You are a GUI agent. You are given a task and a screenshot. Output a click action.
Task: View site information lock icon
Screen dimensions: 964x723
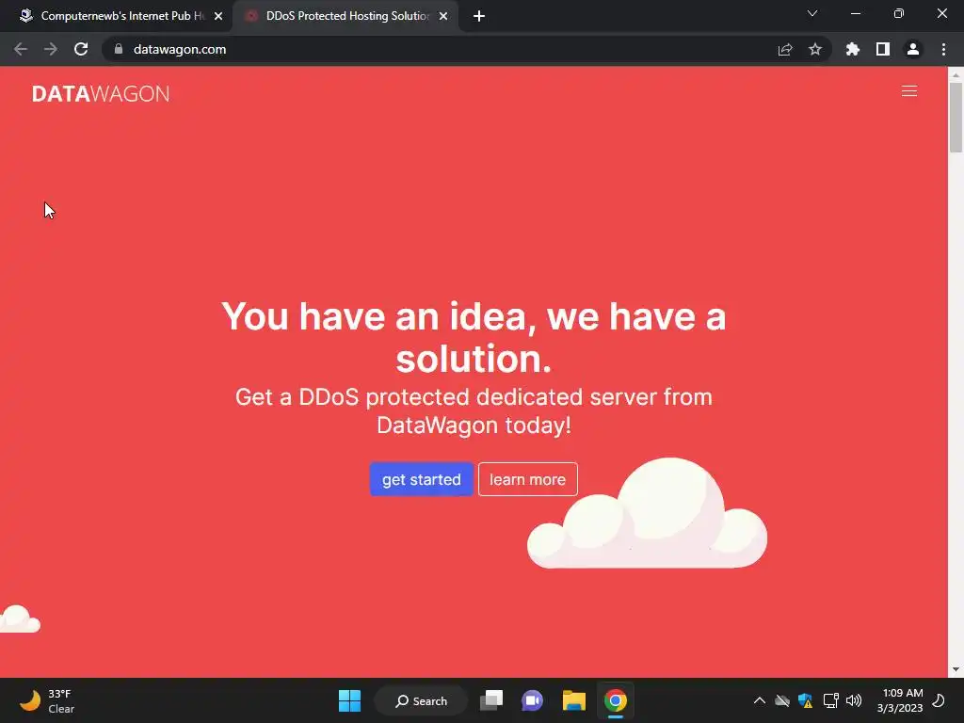[x=119, y=49]
